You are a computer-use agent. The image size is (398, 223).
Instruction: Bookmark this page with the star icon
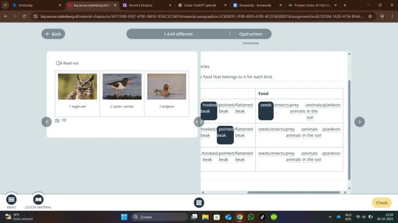(x=370, y=16)
